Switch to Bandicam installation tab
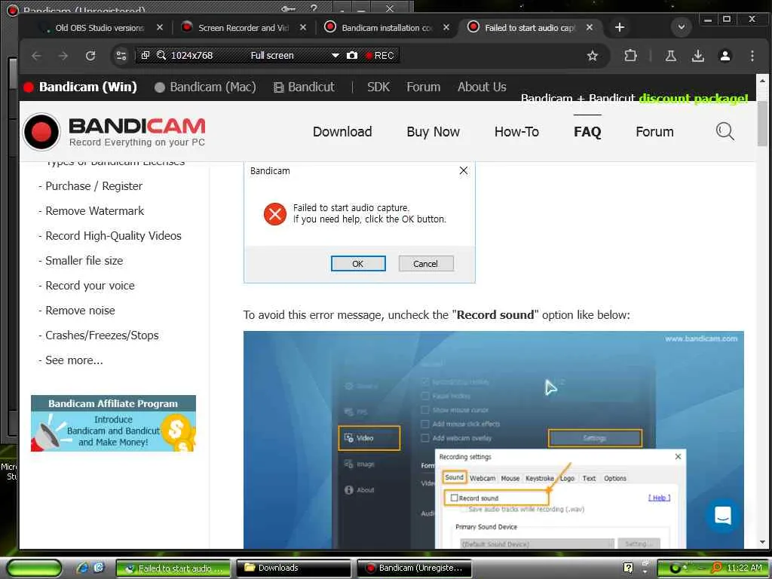772x579 pixels. (387, 28)
